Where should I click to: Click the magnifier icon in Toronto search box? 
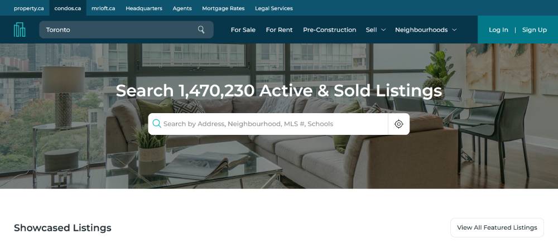[x=201, y=30]
